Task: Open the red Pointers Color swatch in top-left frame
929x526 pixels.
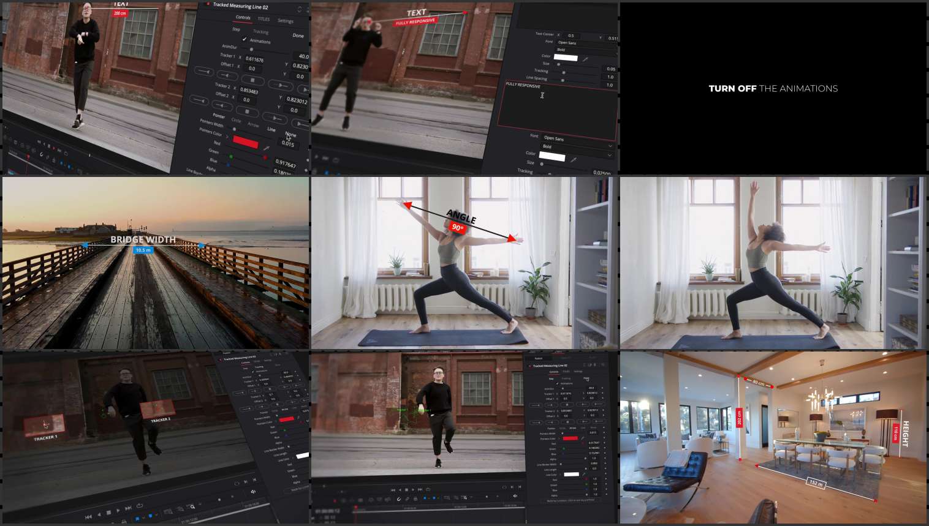Action: 245,142
